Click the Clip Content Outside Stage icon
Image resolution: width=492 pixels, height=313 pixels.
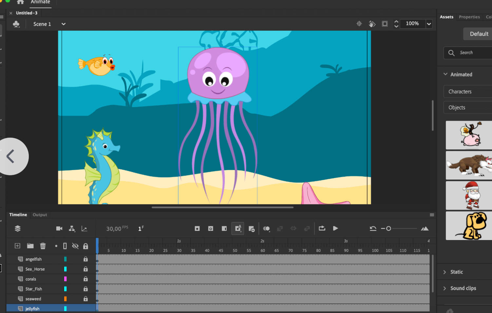385,24
